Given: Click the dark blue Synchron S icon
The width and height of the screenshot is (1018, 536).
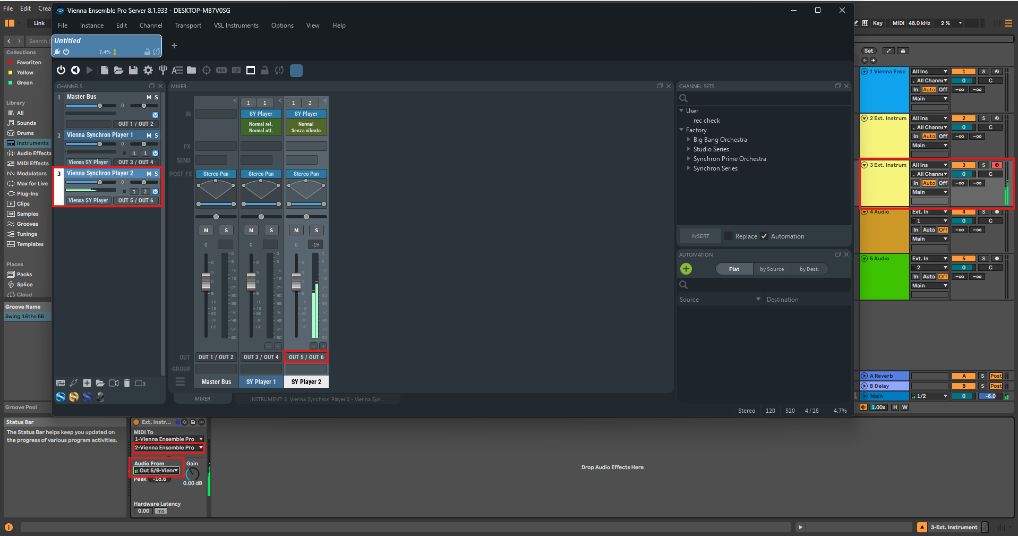Looking at the screenshot, I should [87, 396].
